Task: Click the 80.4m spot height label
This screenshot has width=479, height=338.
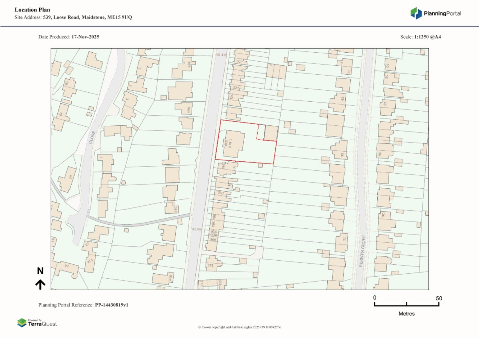Action: coord(221,55)
